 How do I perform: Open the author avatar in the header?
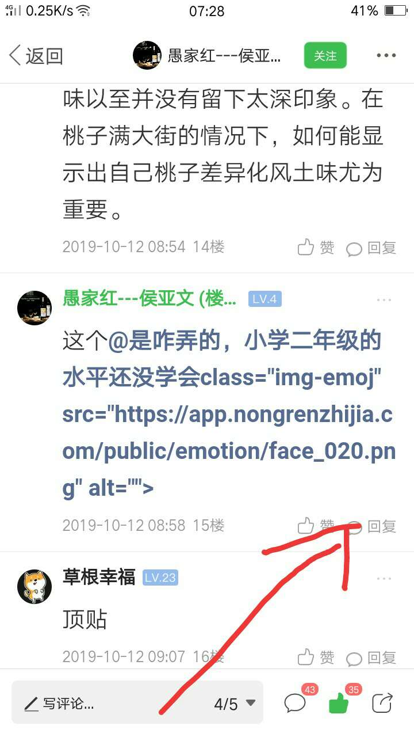point(147,55)
